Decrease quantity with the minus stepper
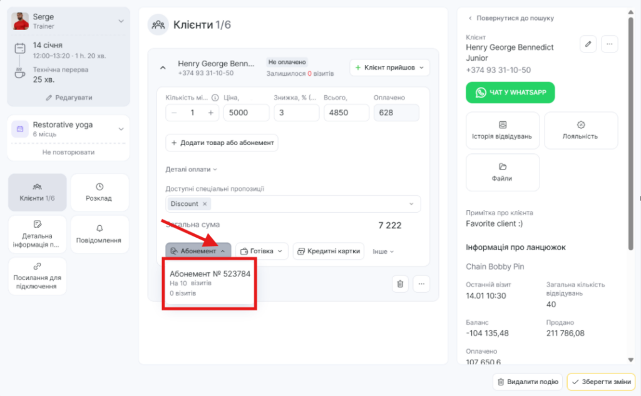The height and width of the screenshot is (396, 641). (174, 113)
